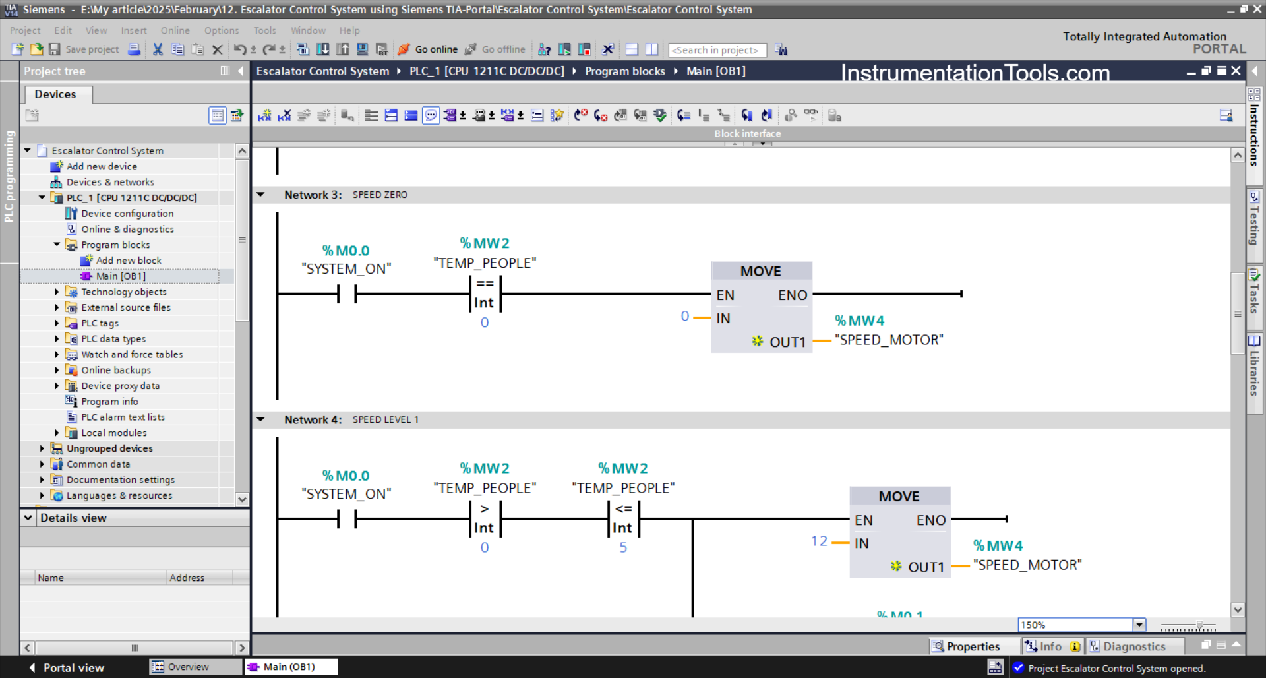Toggle split editor space vertically
Viewport: 1266px width, 678px height.
click(x=651, y=49)
